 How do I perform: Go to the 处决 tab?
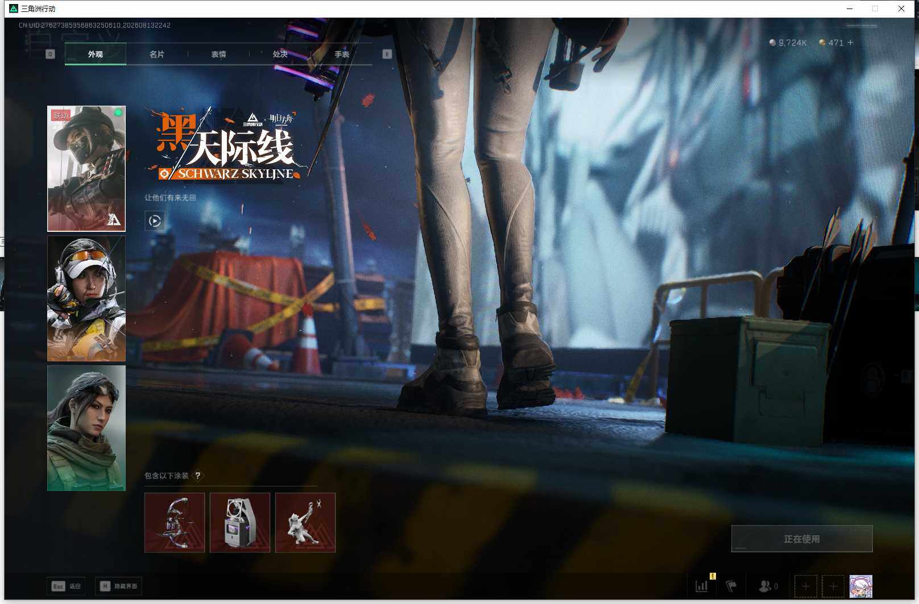point(280,55)
